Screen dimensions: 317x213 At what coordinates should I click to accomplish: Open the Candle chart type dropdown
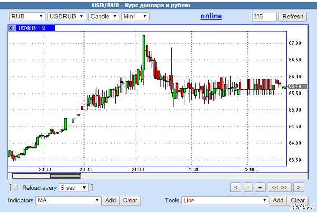click(102, 16)
